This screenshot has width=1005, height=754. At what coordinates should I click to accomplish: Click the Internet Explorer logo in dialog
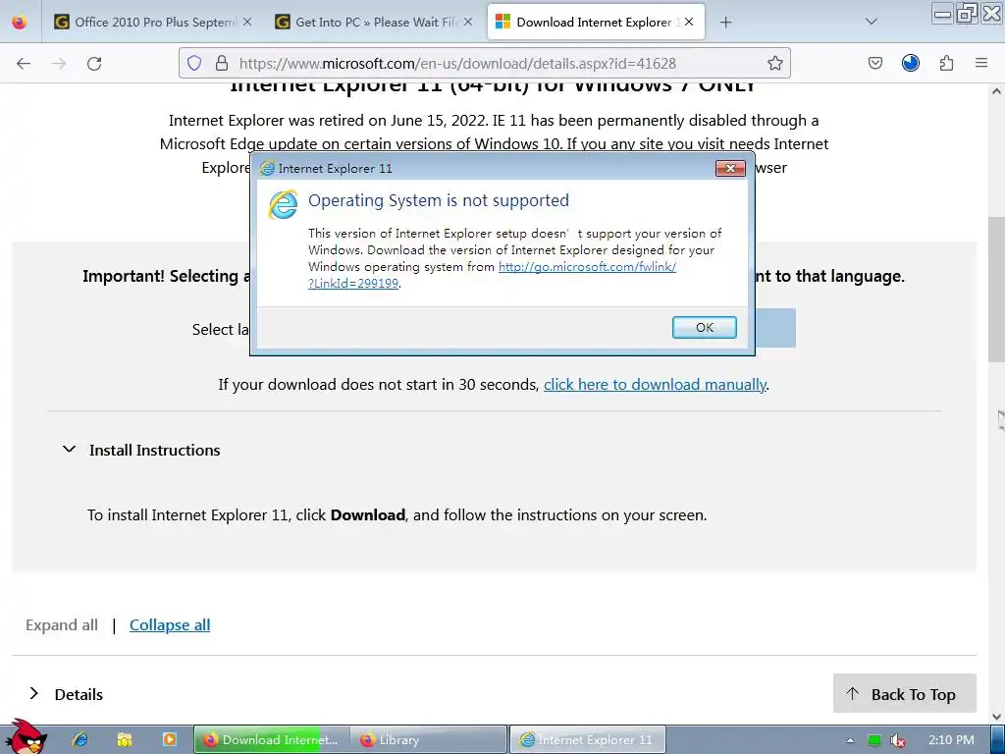point(284,204)
